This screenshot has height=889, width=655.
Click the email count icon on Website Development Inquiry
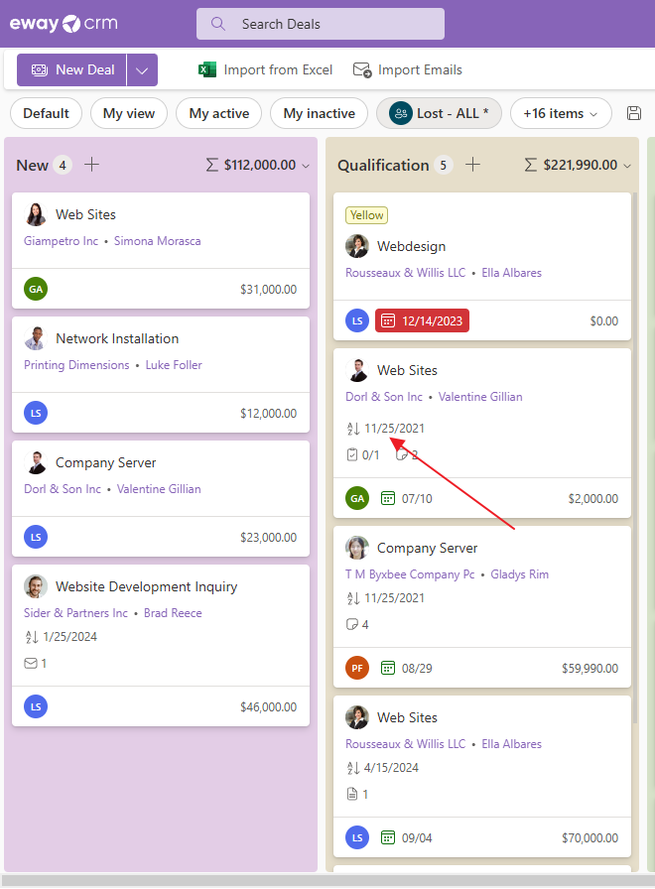coord(31,664)
